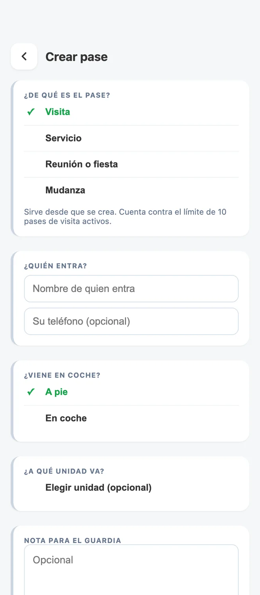Click the ¿Quién entra? section heading
260x595 pixels.
tap(56, 266)
